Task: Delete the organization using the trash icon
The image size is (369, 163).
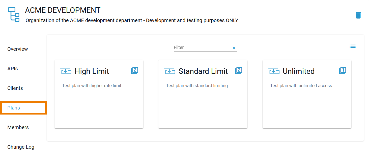Action: coord(358,15)
